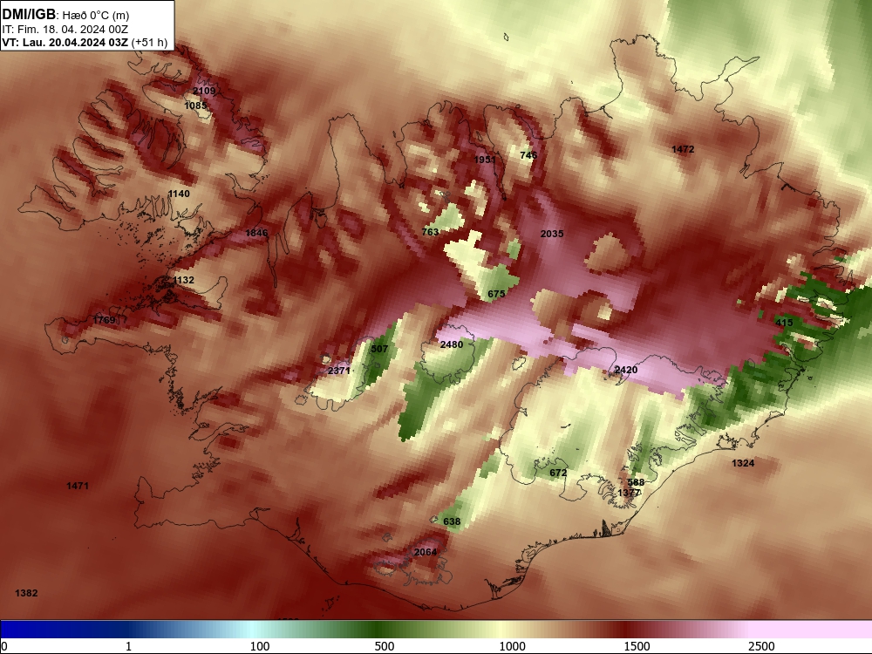Viewport: 872px width, 654px height.
Task: Click the 'Hæð 0°C (m)' label
Action: tap(96, 16)
